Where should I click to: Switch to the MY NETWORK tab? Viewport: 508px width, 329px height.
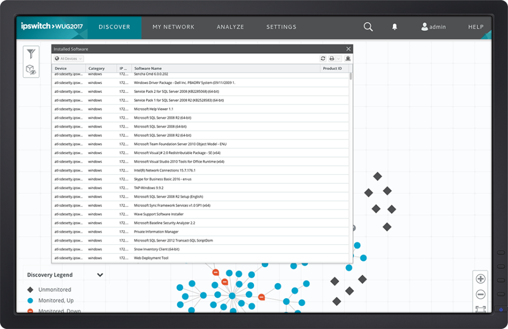tap(174, 26)
